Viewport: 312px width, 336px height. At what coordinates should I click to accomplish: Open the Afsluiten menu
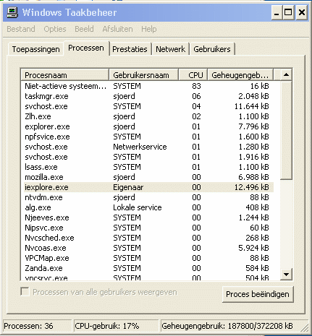tap(117, 29)
